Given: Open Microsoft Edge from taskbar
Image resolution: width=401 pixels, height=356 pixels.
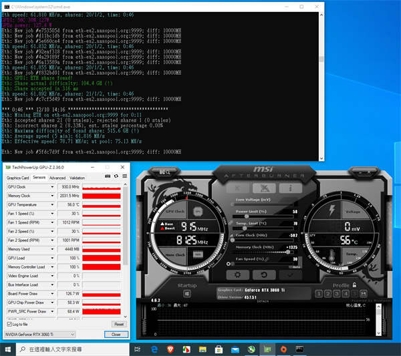Looking at the screenshot, I should tap(154, 349).
